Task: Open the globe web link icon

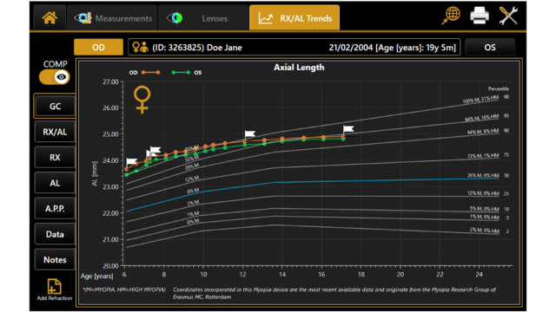Action: (x=451, y=16)
